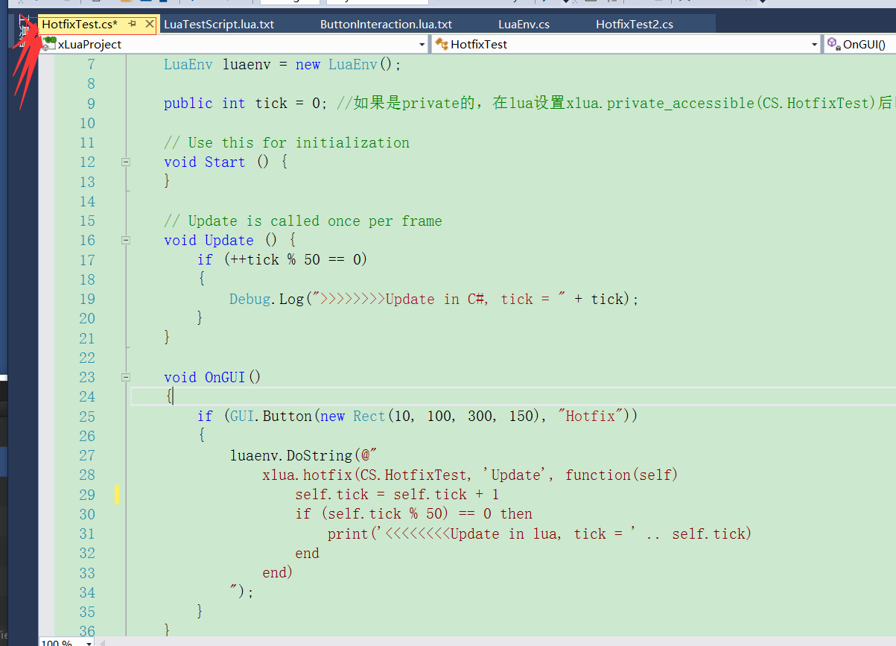Click the 'void OnGUI()' line

tap(212, 377)
